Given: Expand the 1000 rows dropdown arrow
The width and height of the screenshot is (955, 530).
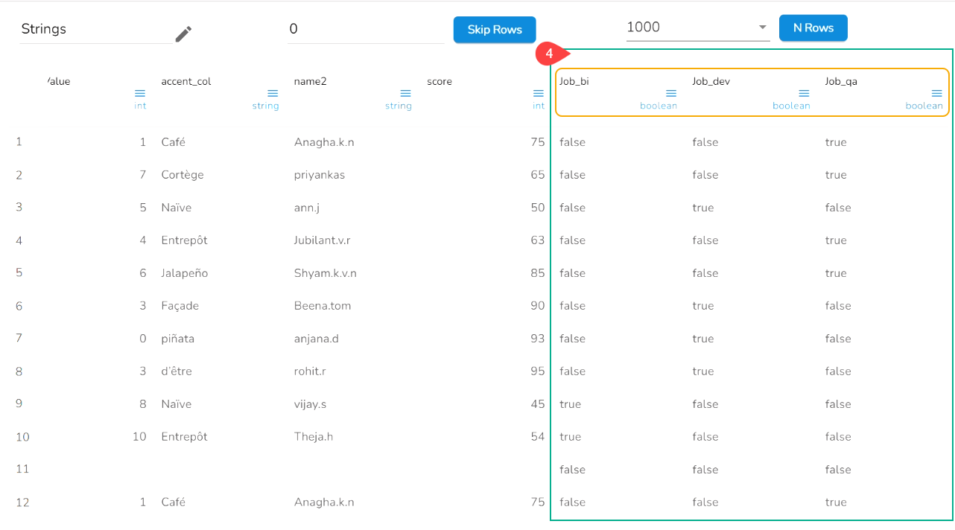Looking at the screenshot, I should tap(762, 28).
